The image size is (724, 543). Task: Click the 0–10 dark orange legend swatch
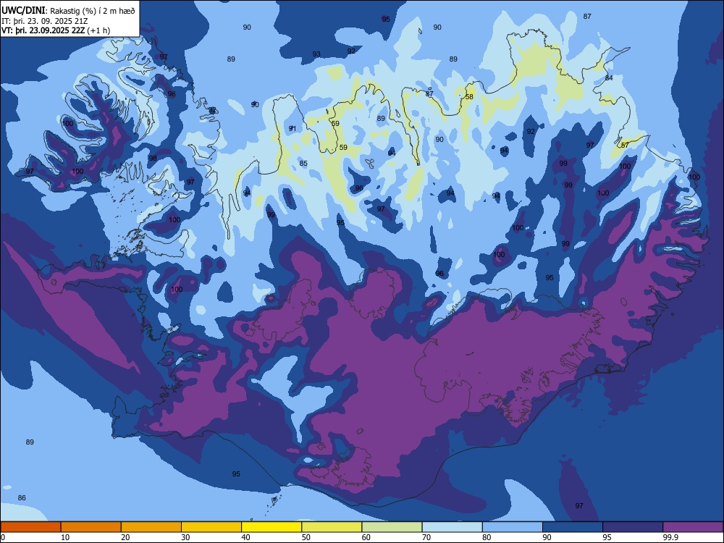[30, 527]
